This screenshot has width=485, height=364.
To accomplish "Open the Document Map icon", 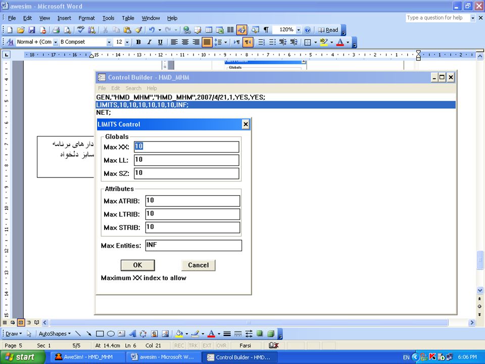I will 255,30.
